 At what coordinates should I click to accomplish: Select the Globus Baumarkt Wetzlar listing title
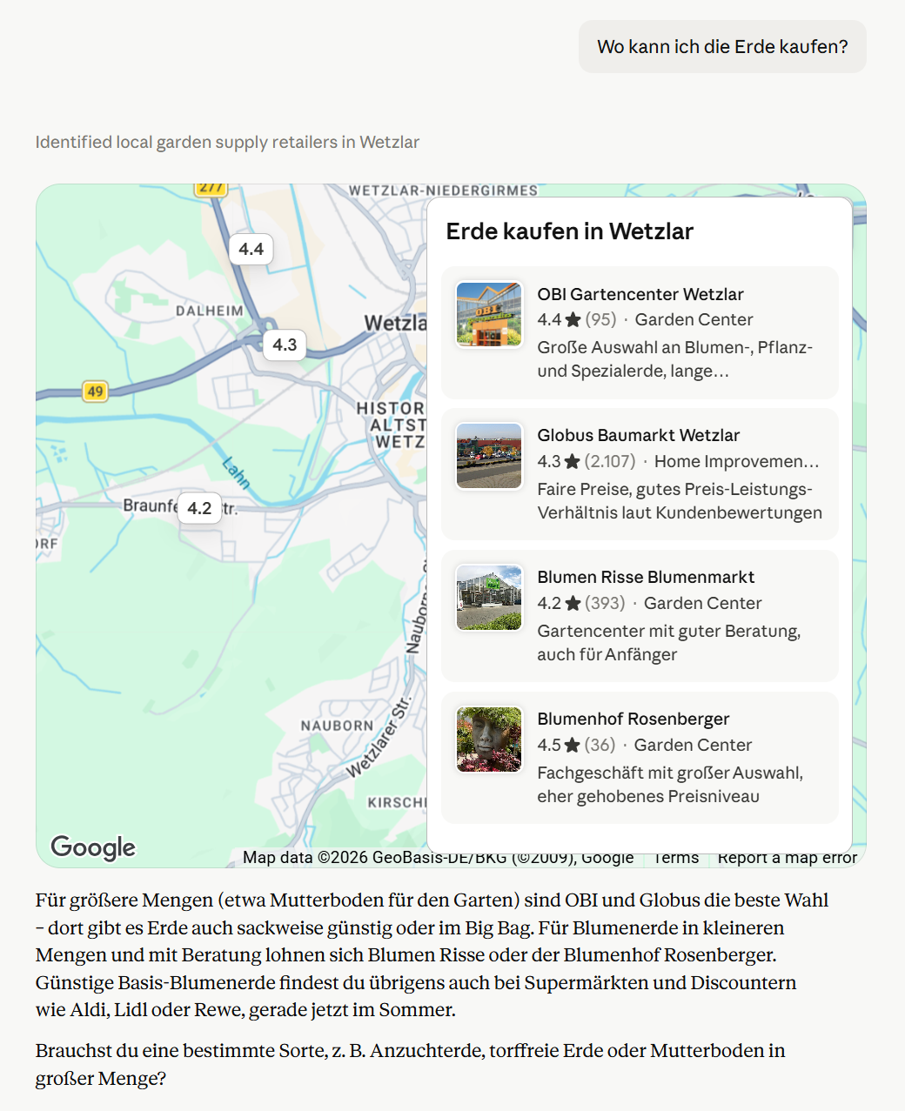coord(639,435)
